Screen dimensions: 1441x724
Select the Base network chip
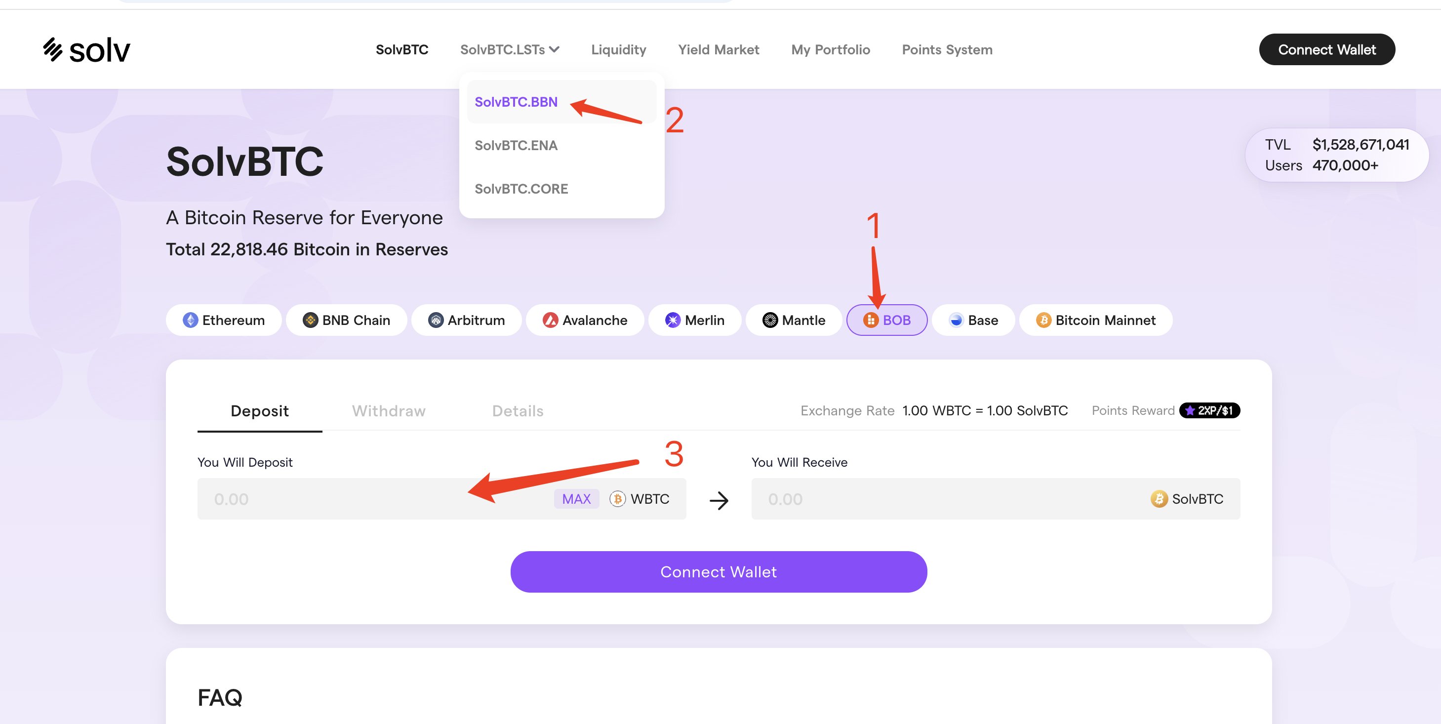[973, 320]
